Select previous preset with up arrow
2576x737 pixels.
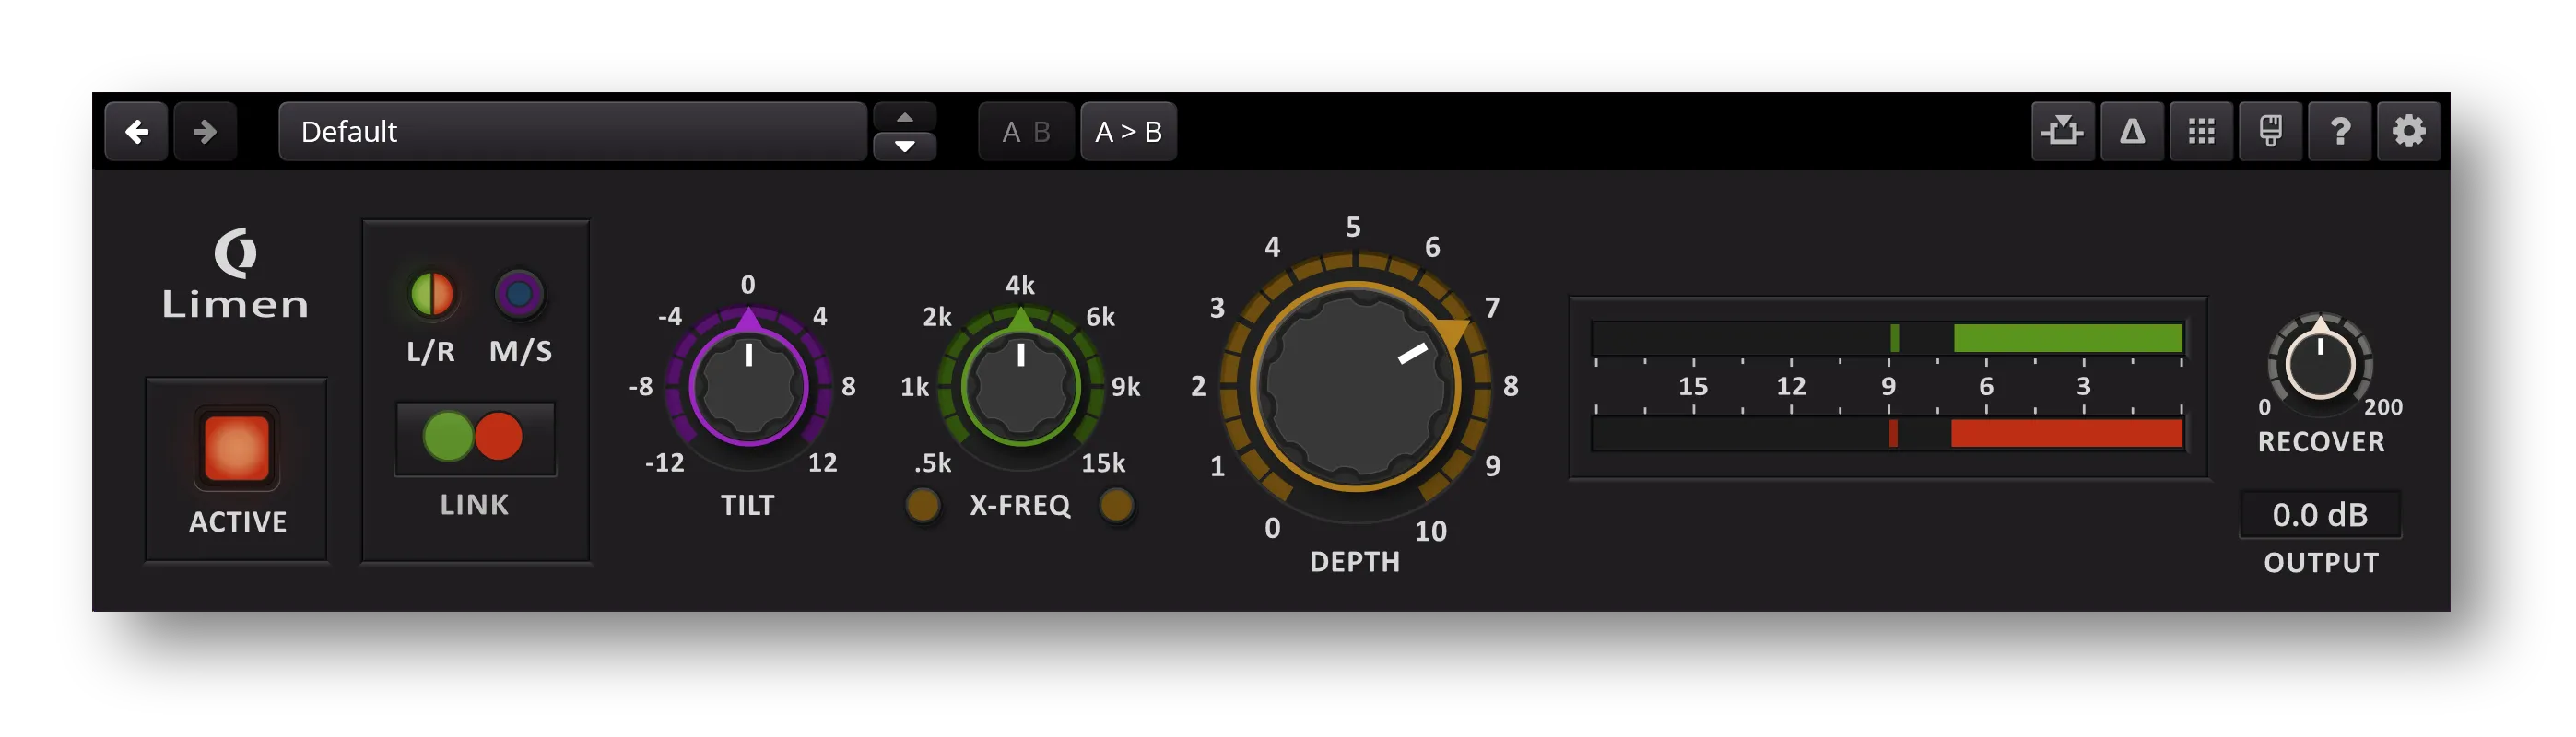(x=904, y=116)
